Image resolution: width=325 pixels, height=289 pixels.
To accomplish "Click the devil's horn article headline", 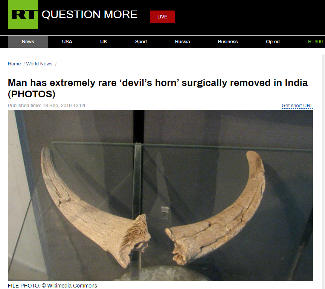I will coord(157,88).
